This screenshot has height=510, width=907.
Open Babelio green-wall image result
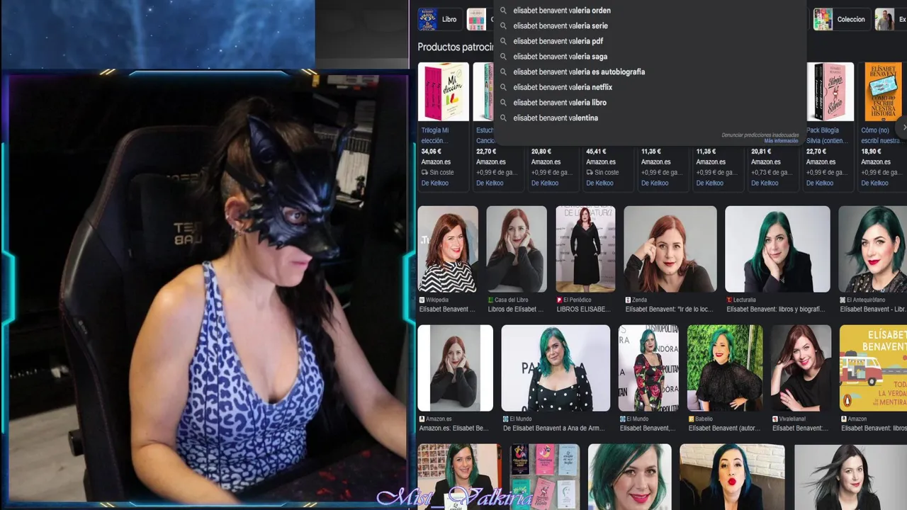[x=725, y=368]
